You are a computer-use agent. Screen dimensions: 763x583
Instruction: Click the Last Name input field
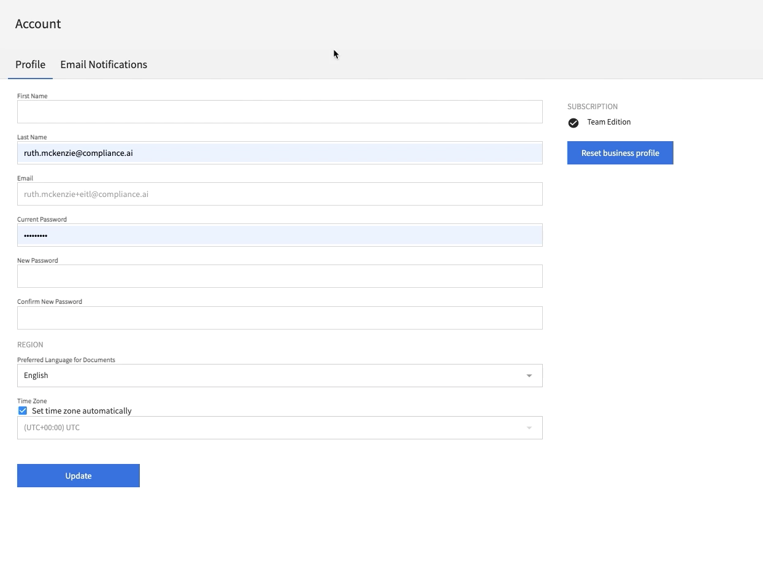(280, 153)
